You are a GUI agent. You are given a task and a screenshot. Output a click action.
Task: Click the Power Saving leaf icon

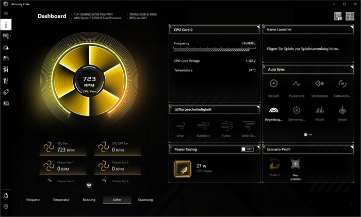tap(183, 169)
